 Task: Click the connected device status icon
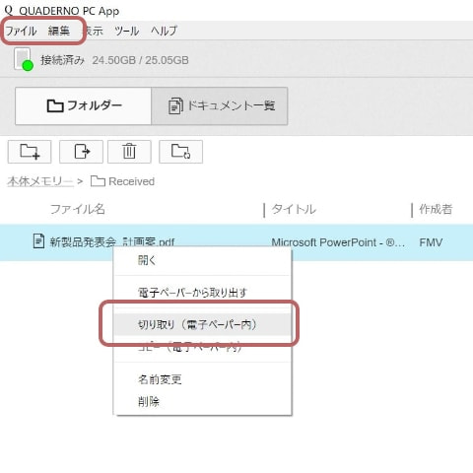pyautogui.click(x=24, y=59)
